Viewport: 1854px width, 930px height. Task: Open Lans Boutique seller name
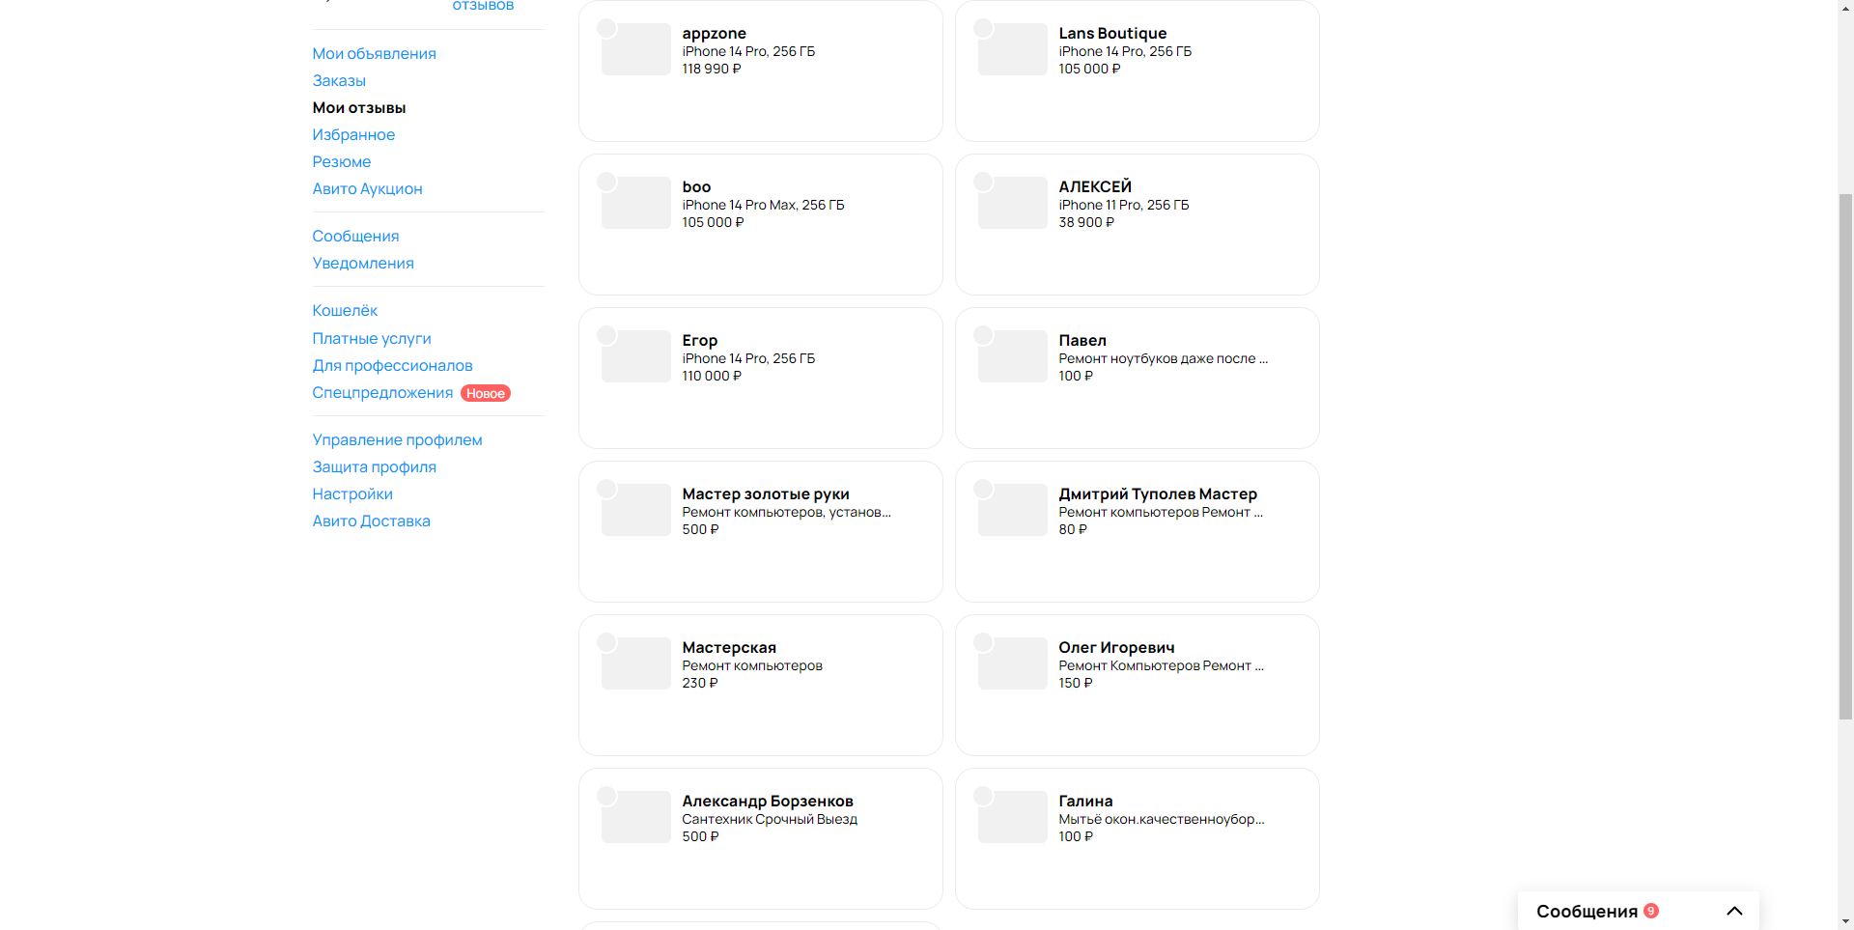[1112, 33]
